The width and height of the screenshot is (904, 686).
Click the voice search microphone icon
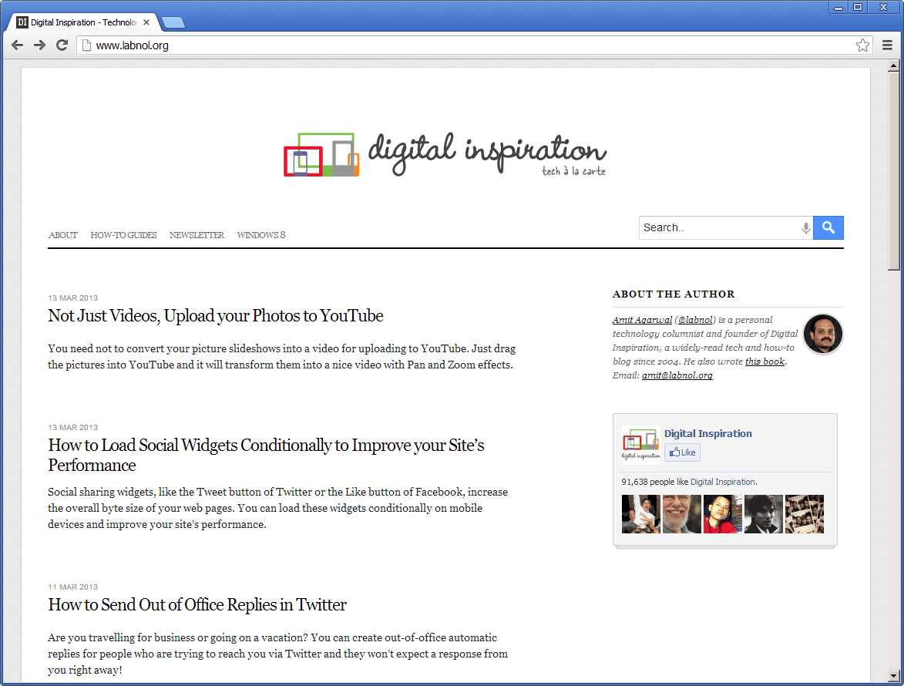(805, 228)
